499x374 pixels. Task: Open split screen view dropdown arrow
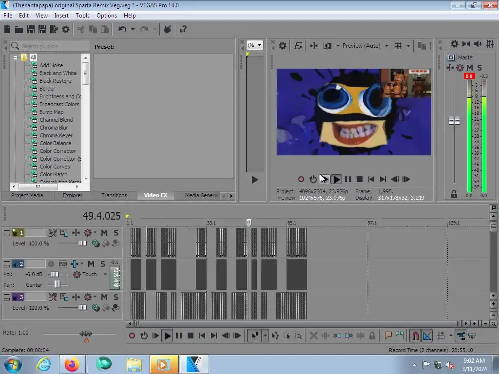coord(338,46)
